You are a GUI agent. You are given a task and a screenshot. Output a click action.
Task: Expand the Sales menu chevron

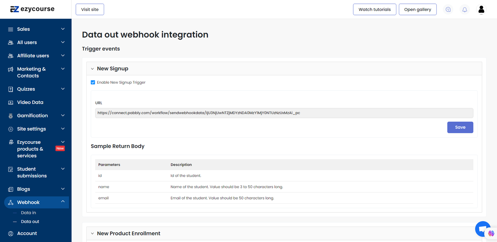[x=63, y=29]
